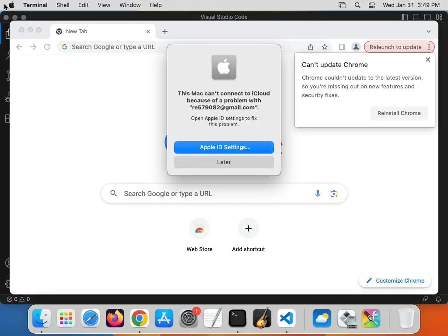
Task: Bookmark this tab with star icon
Action: [325, 47]
